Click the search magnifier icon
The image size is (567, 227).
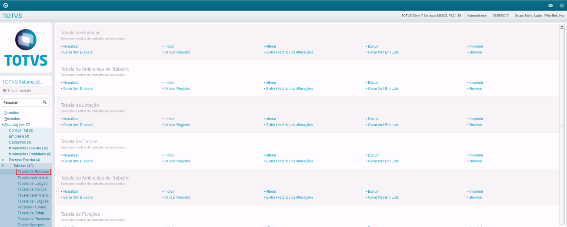[x=44, y=102]
